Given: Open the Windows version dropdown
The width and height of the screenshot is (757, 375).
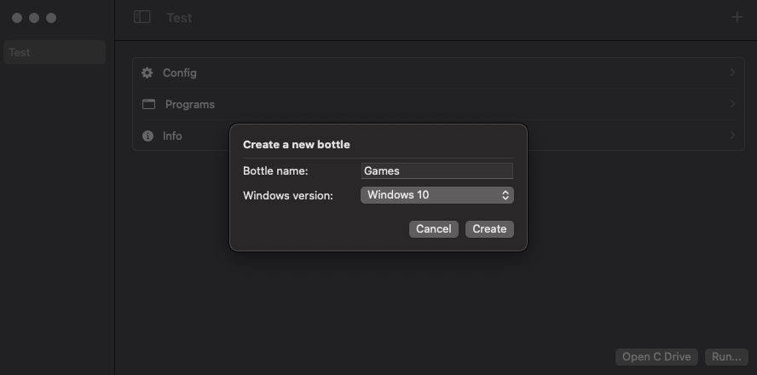Looking at the screenshot, I should click(437, 195).
